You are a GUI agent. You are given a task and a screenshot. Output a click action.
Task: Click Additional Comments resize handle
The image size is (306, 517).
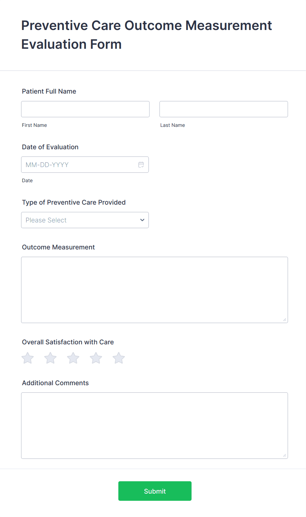click(285, 455)
